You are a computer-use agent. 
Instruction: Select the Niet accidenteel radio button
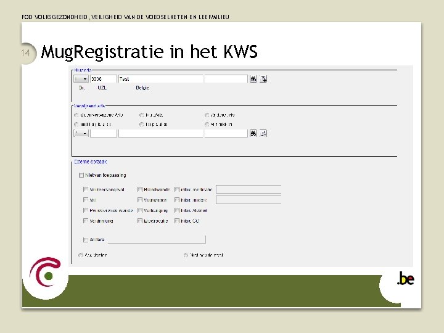(186, 255)
